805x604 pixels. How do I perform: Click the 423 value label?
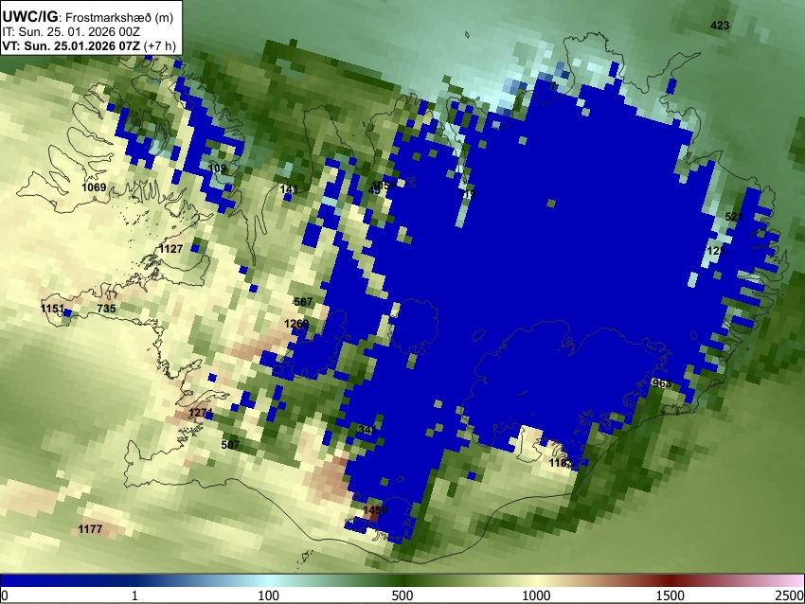point(720,26)
